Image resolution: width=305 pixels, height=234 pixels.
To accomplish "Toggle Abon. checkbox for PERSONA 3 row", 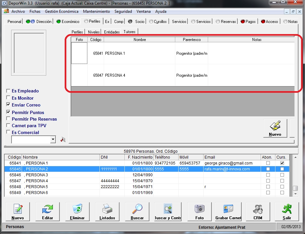I will coord(268,175).
